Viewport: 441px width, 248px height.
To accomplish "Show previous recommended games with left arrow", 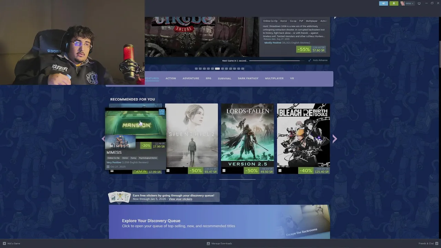I will (x=103, y=139).
